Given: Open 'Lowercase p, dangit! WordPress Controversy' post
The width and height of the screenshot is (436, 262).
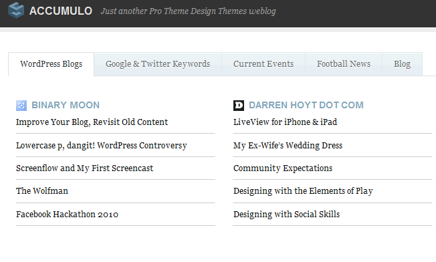Looking at the screenshot, I should (x=102, y=146).
